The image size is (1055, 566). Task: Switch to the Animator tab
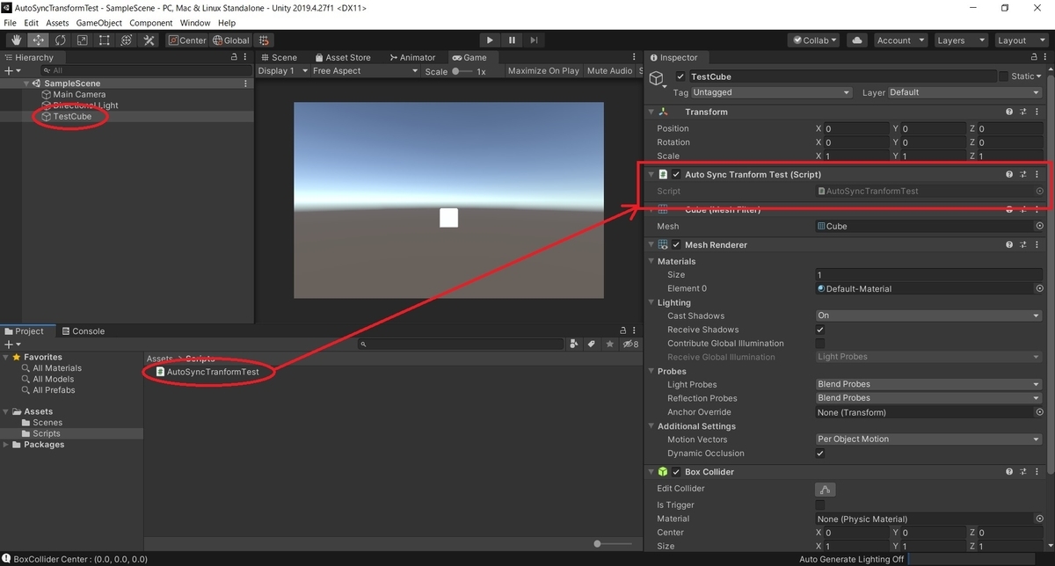pyautogui.click(x=411, y=57)
